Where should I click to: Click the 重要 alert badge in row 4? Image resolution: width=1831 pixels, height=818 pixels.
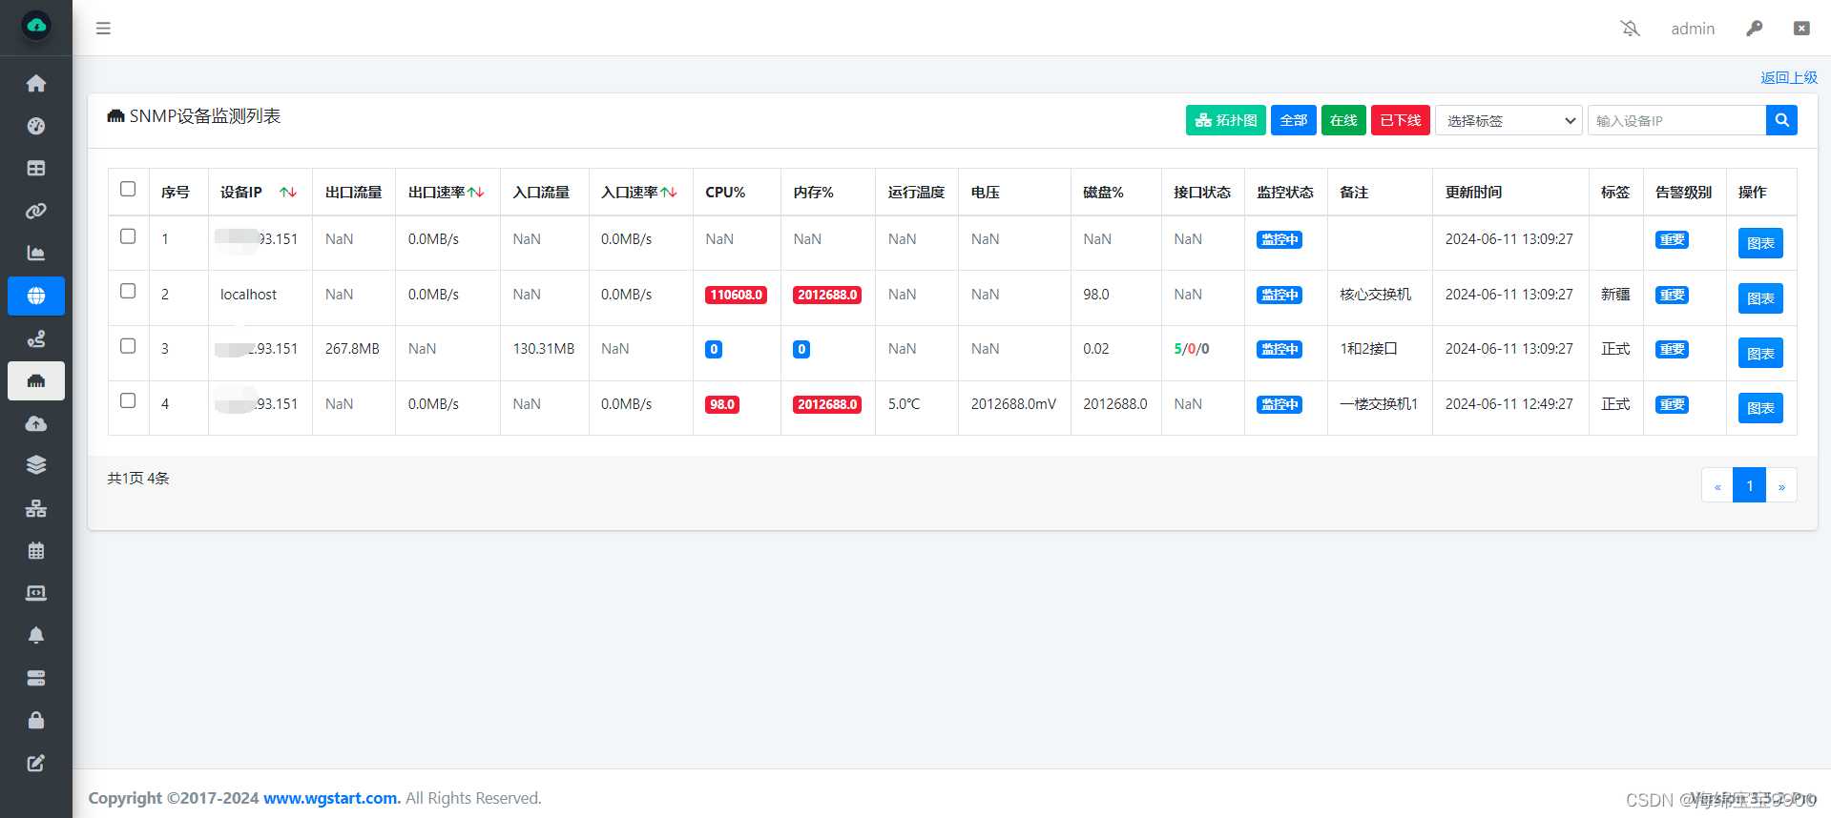click(1672, 404)
